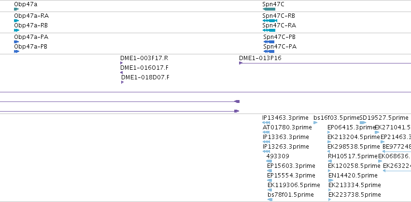This screenshot has height=202, width=411.
Task: Click the Spn47C gene label
Action: coord(273,4)
